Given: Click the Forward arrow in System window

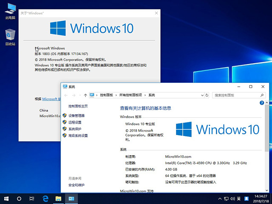Looking at the screenshot, I should (x=74, y=95).
